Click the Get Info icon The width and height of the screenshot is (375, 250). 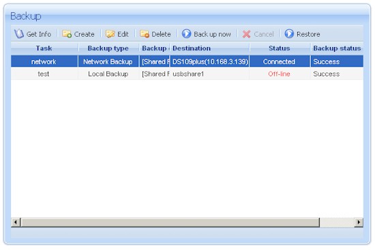click(x=19, y=34)
